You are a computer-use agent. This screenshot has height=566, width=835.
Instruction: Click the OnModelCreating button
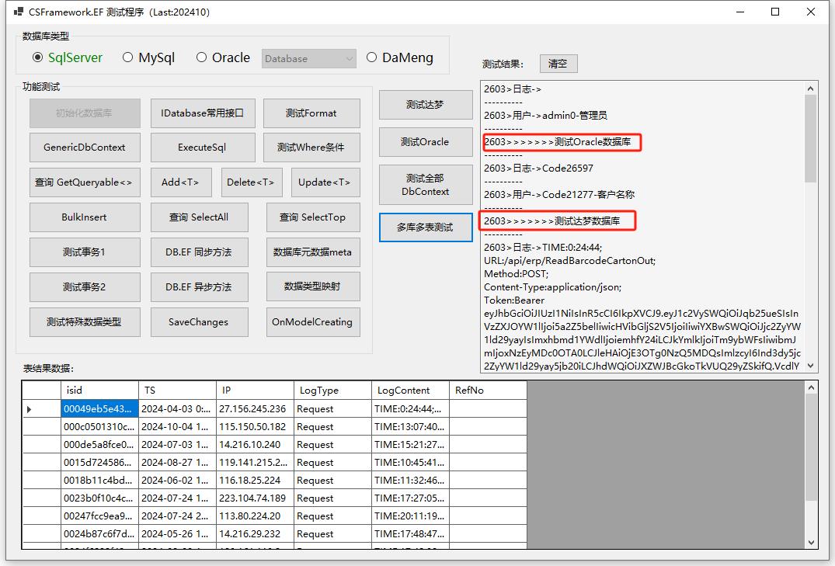pyautogui.click(x=313, y=322)
